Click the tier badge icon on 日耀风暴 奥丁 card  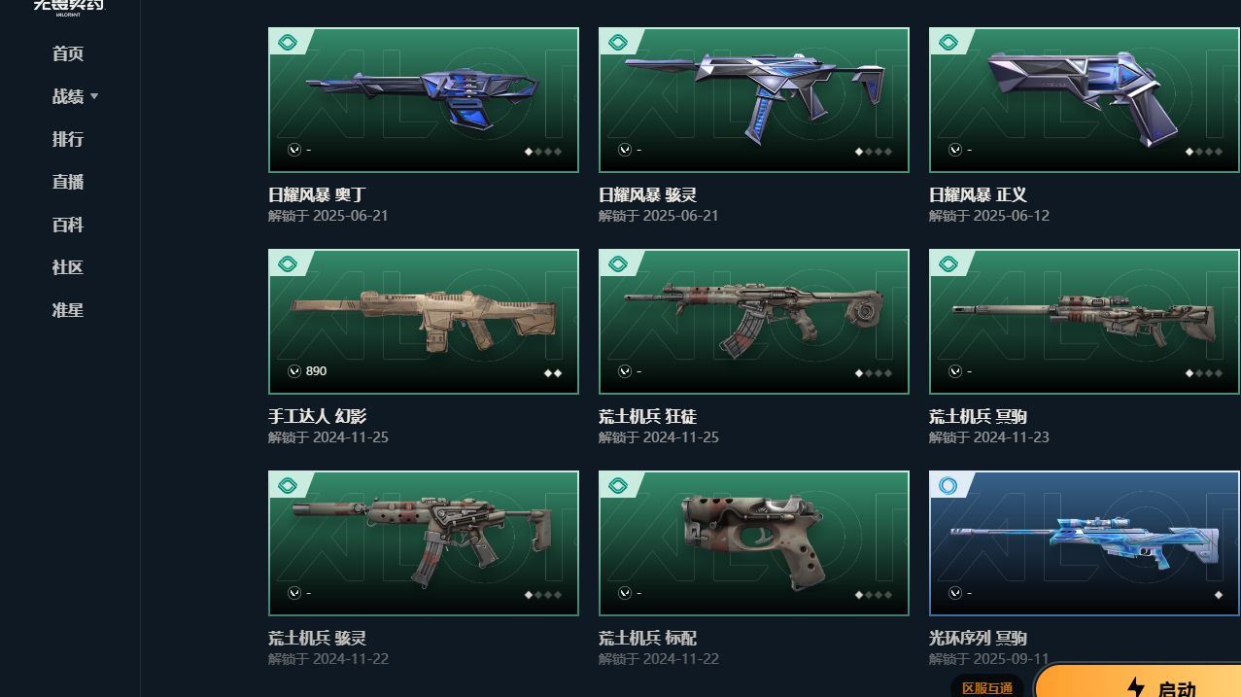[x=287, y=43]
